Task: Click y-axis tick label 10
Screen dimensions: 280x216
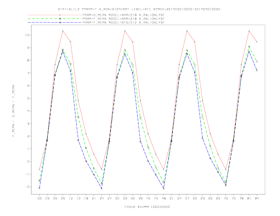Action: (27, 35)
